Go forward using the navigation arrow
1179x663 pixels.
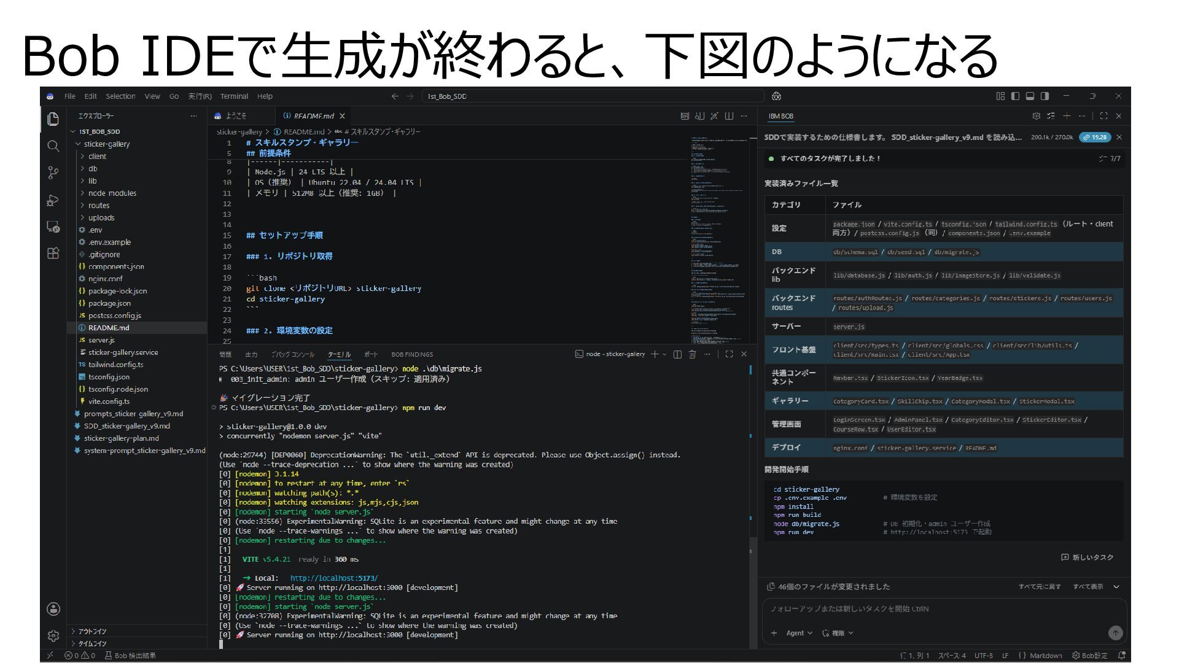pos(410,96)
